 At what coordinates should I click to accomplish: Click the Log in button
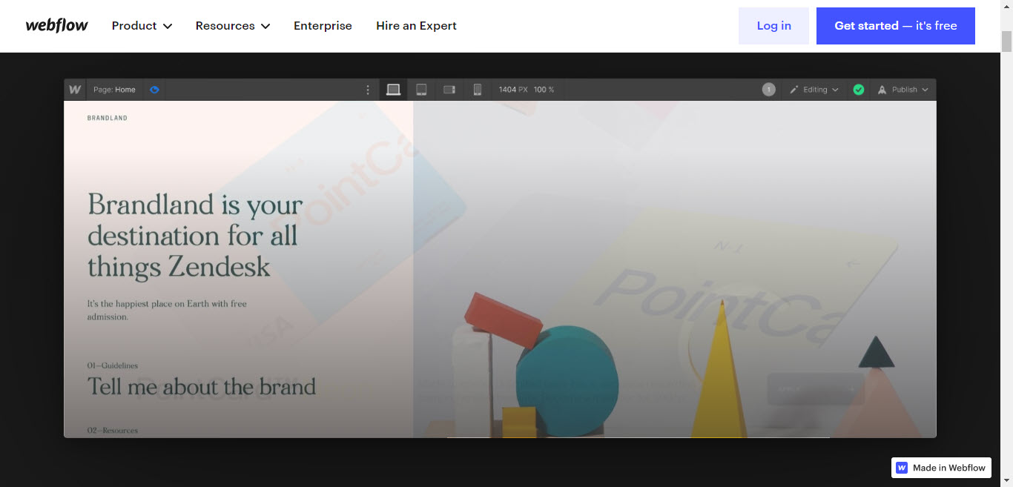[773, 25]
